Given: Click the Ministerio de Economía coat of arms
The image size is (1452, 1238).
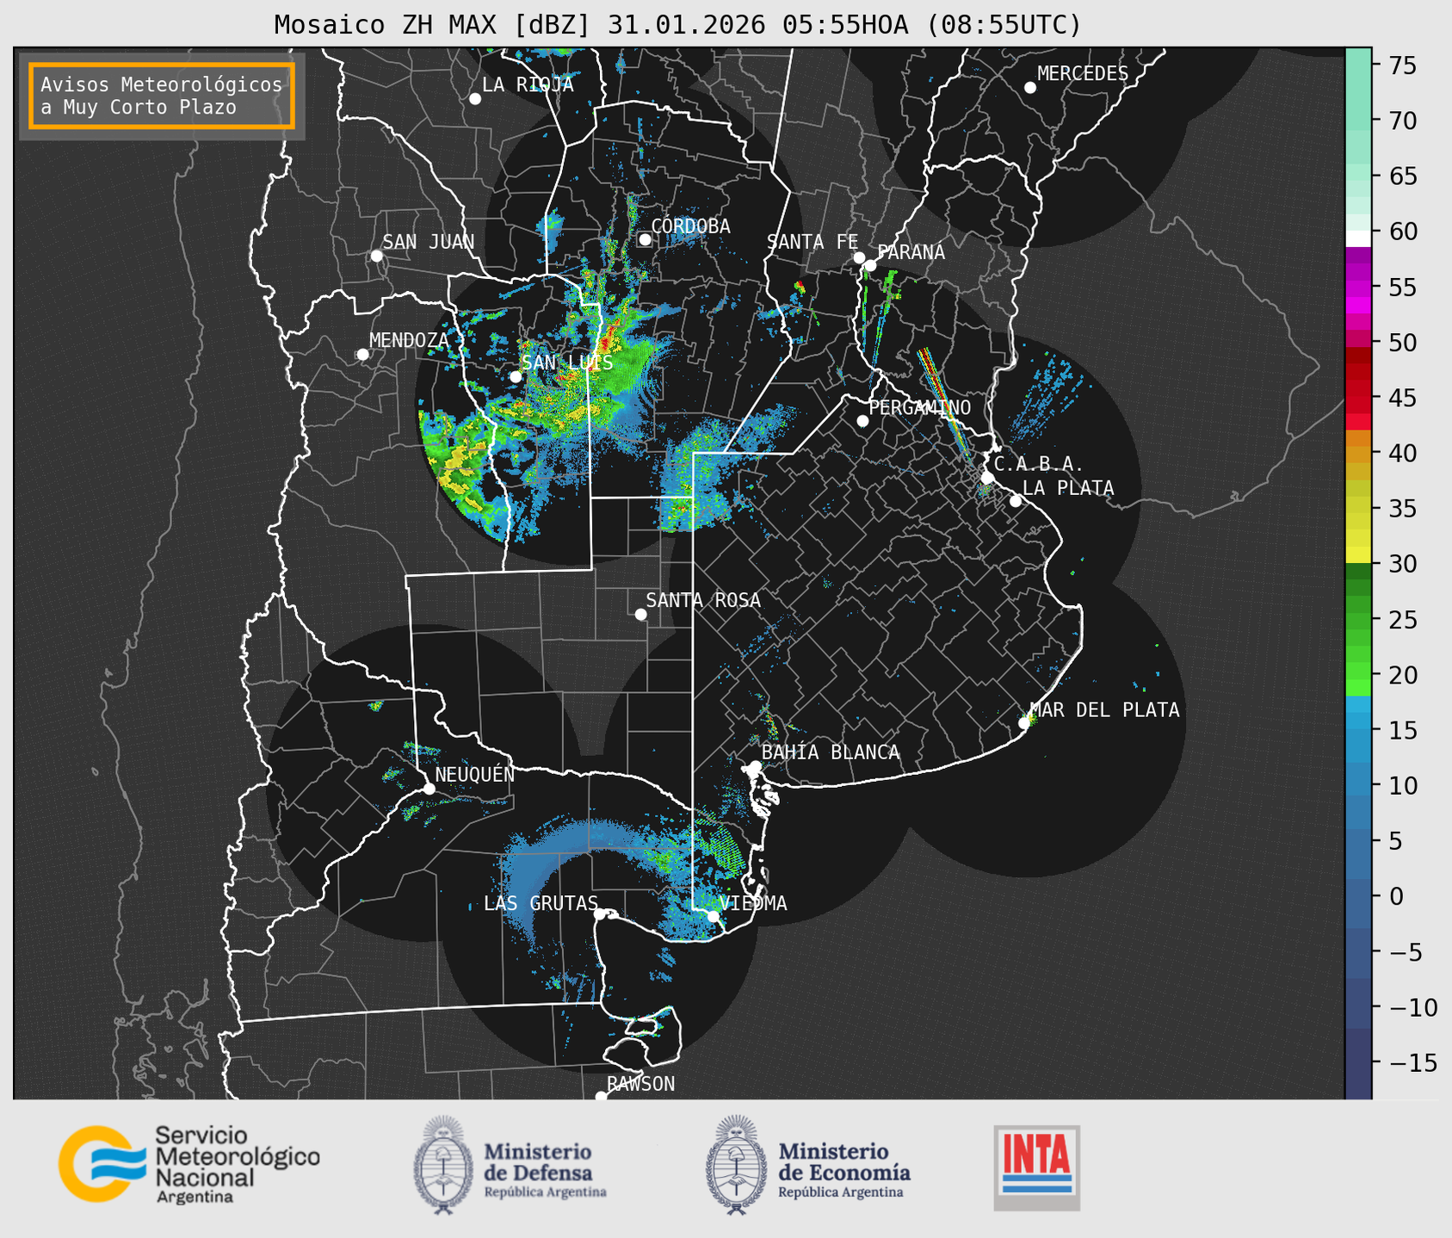Looking at the screenshot, I should click(737, 1165).
